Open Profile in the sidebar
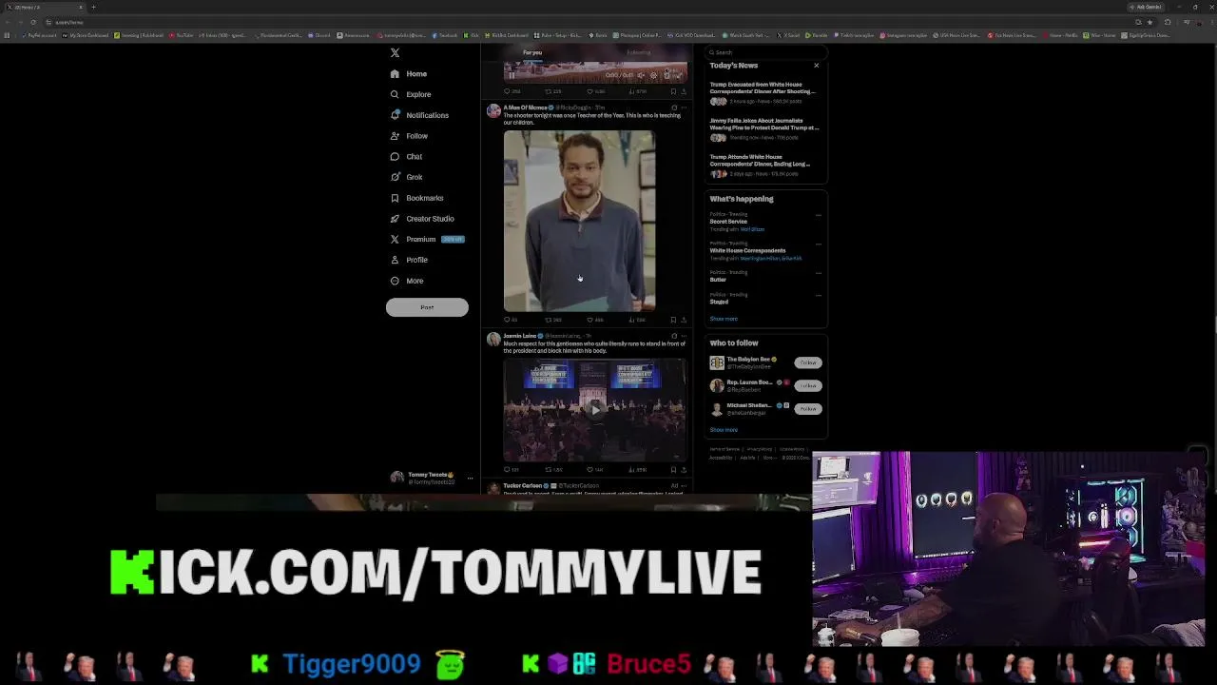The height and width of the screenshot is (685, 1217). coord(410,260)
